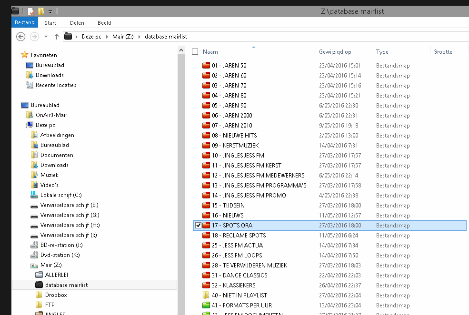Viewport: 469px width, 315px height.
Task: Open Afbeeldingen folder in navigation tree
Action: click(x=57, y=135)
